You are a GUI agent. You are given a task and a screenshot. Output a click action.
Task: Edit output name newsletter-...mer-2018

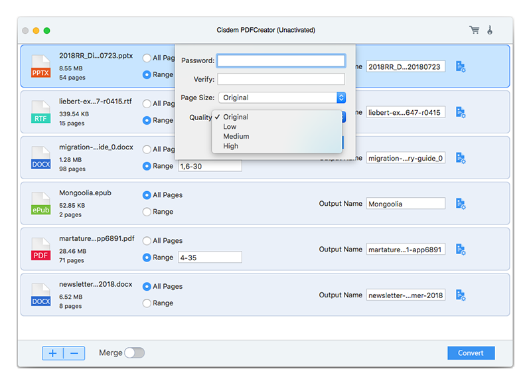click(406, 295)
